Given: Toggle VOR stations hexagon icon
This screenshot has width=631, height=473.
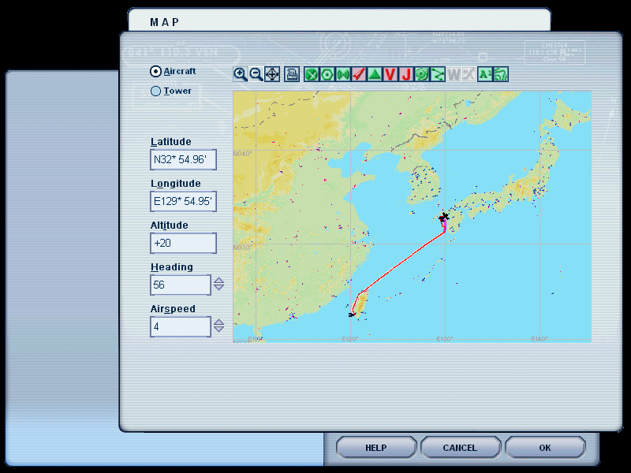Looking at the screenshot, I should [x=327, y=74].
